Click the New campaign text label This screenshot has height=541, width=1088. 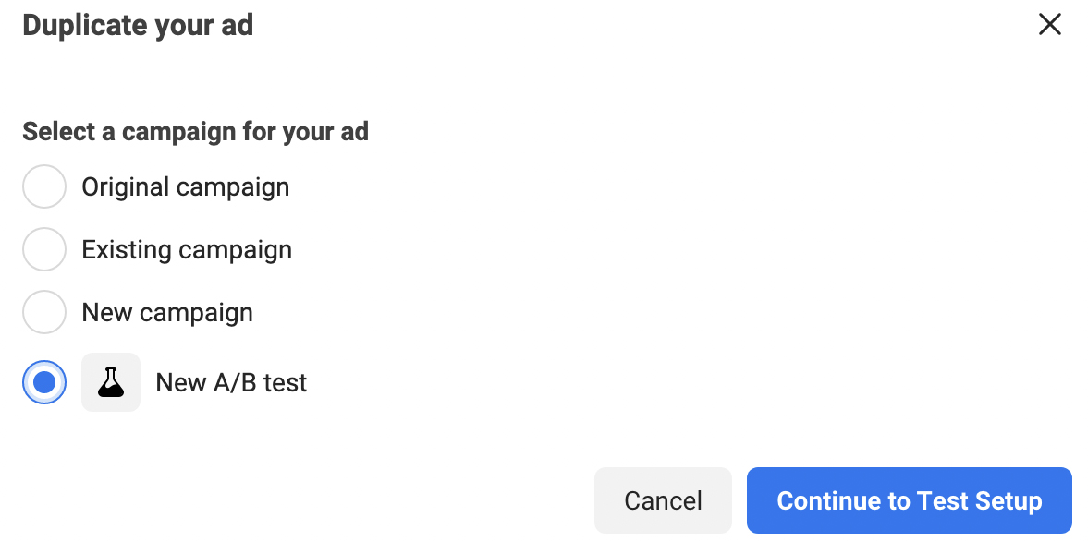[x=167, y=312]
